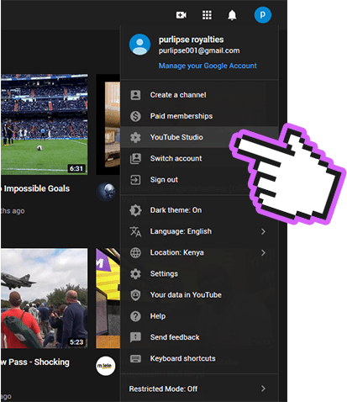This screenshot has width=347, height=402.
Task: Click the Switch account icon
Action: tap(135, 159)
